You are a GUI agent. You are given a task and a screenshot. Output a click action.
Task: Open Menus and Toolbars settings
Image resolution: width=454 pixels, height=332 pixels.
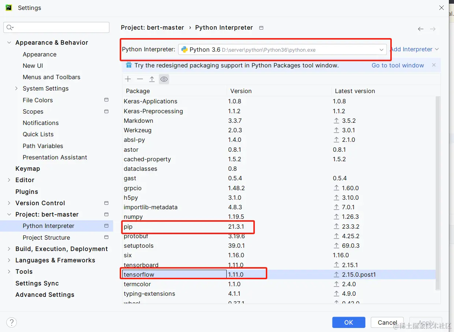51,77
